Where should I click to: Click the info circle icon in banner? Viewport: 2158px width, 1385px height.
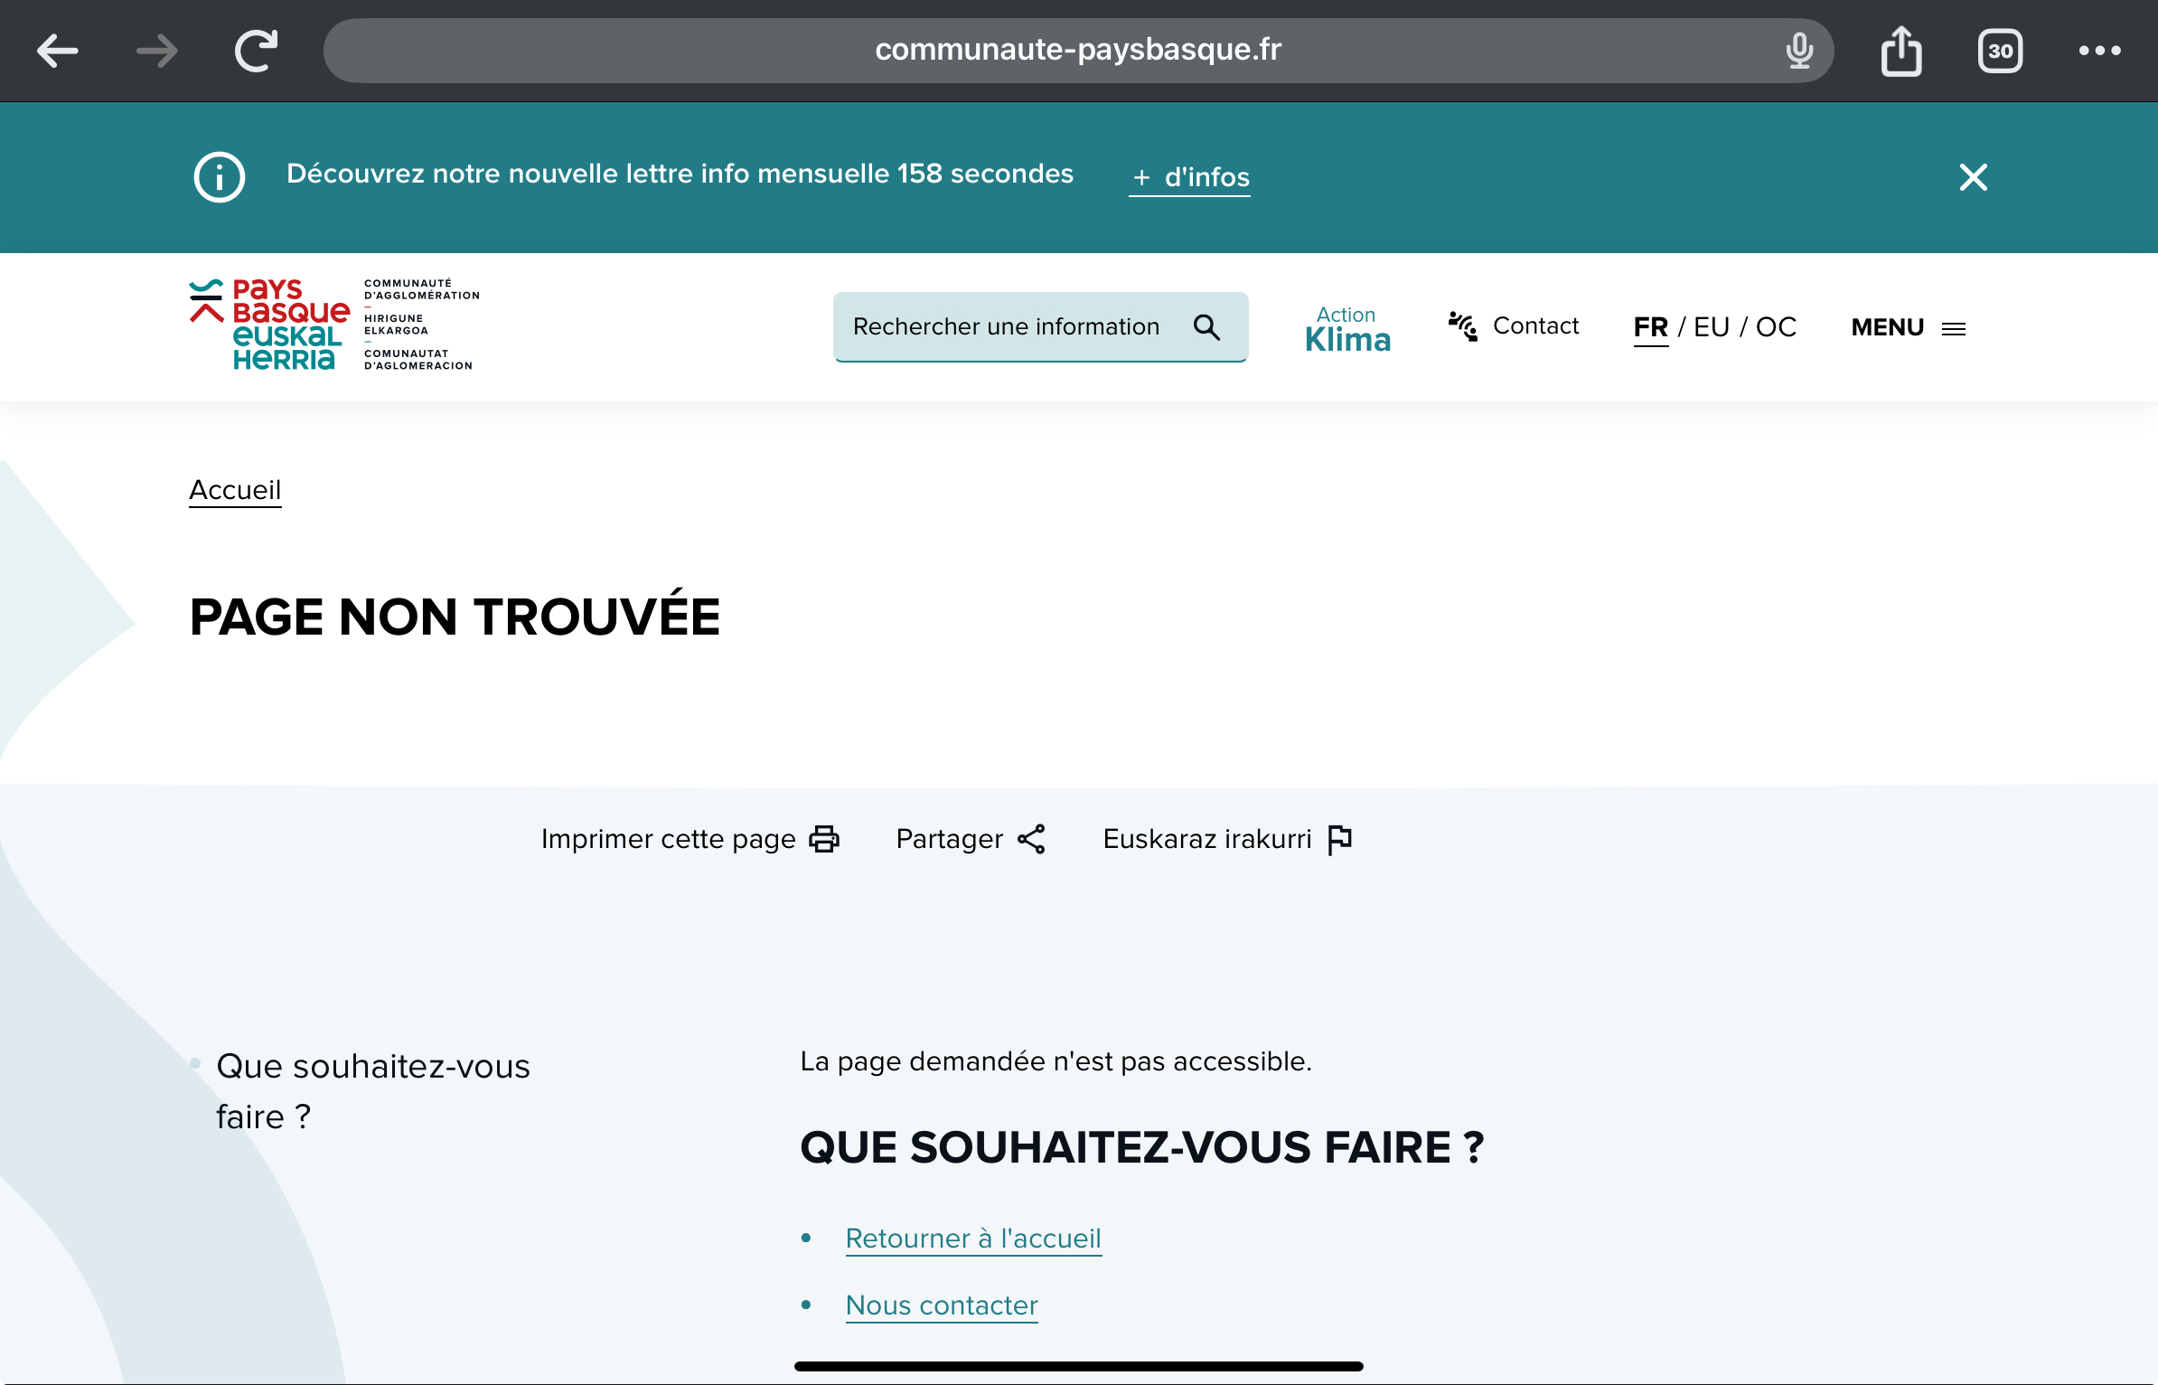[220, 176]
